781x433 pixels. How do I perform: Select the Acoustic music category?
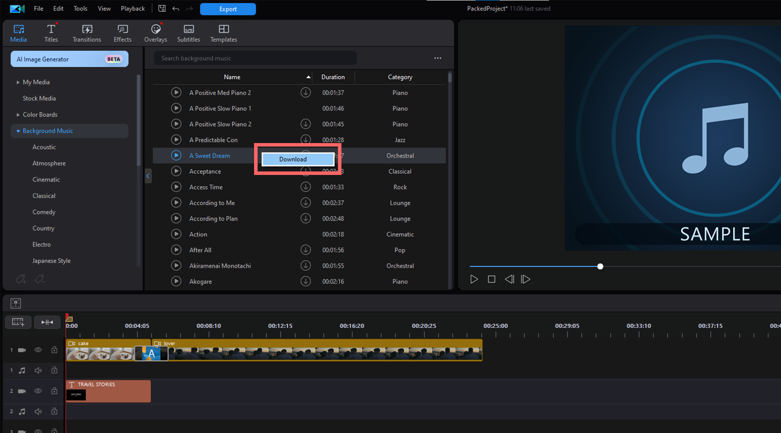[44, 147]
